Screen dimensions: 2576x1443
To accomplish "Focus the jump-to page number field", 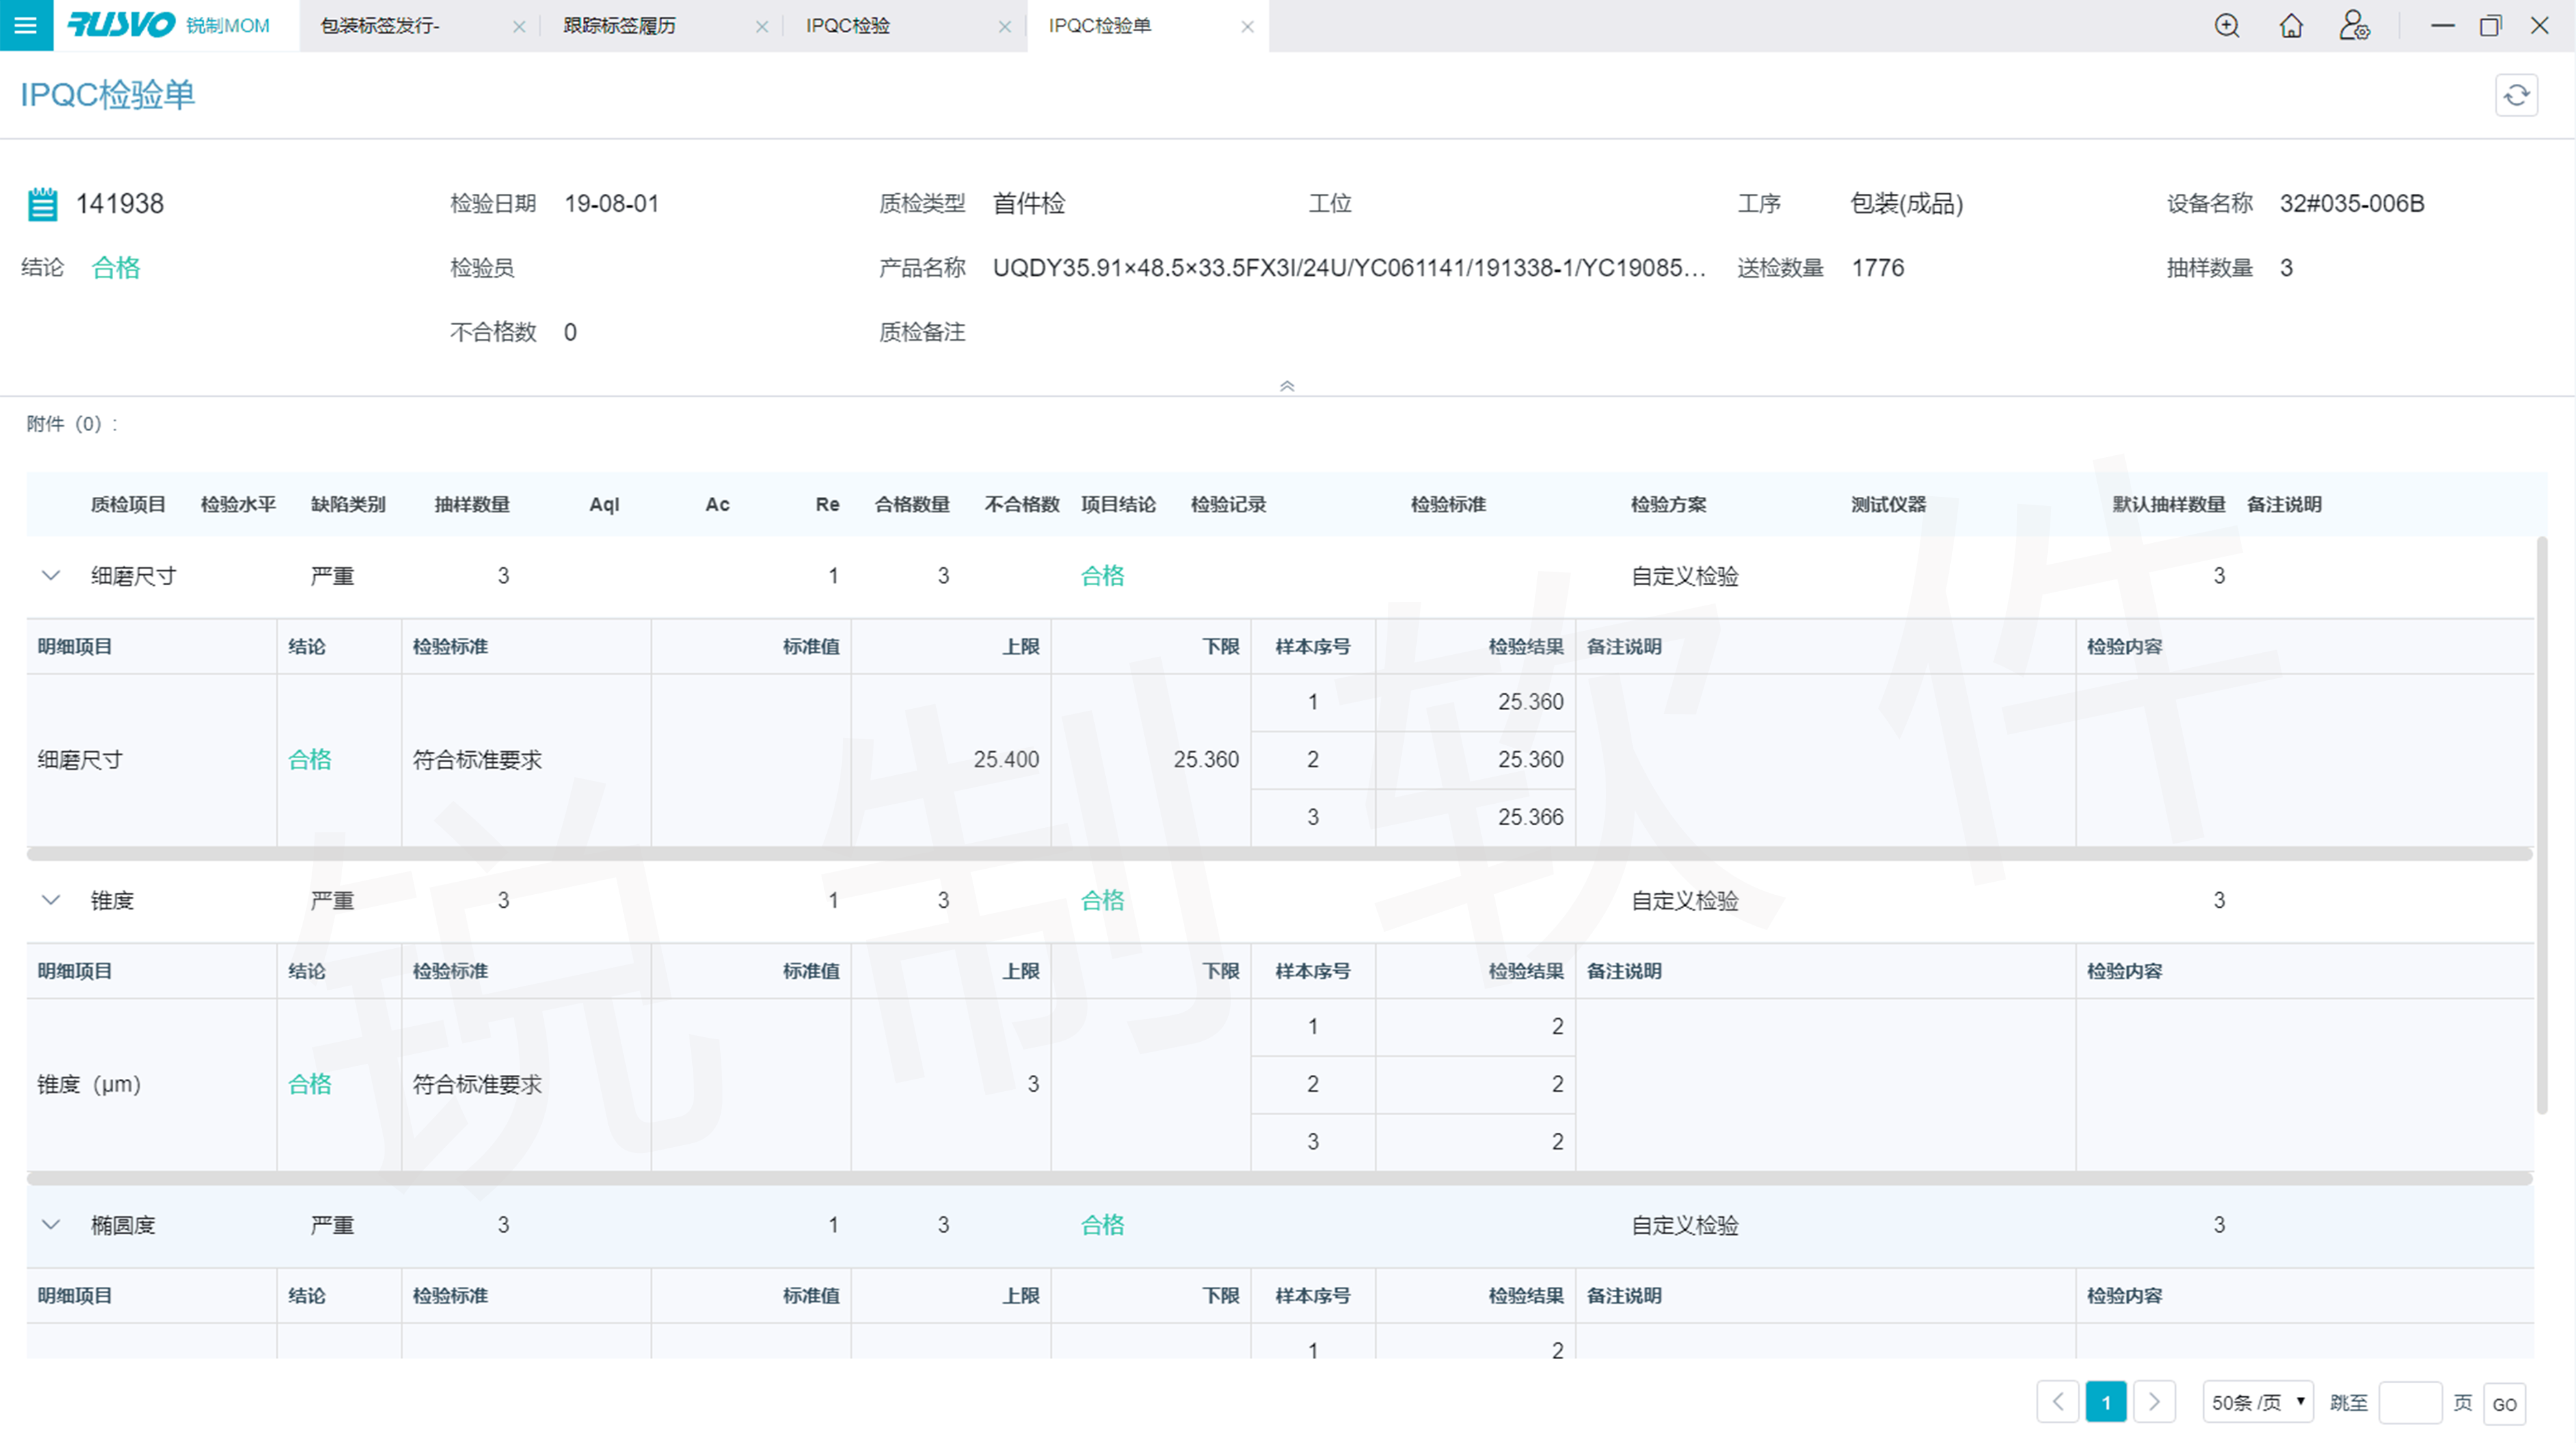I will [2409, 1402].
